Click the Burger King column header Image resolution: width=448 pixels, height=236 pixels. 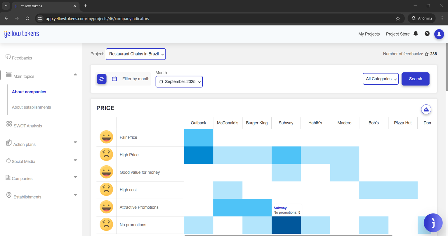257,123
